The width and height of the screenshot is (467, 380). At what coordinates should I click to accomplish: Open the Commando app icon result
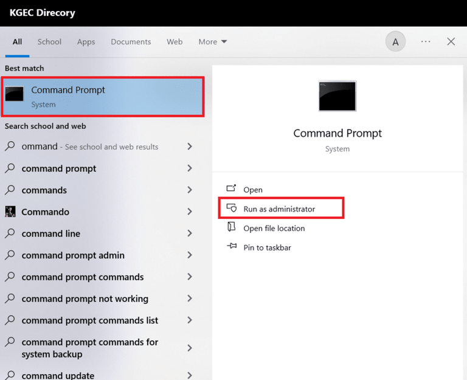click(x=10, y=212)
